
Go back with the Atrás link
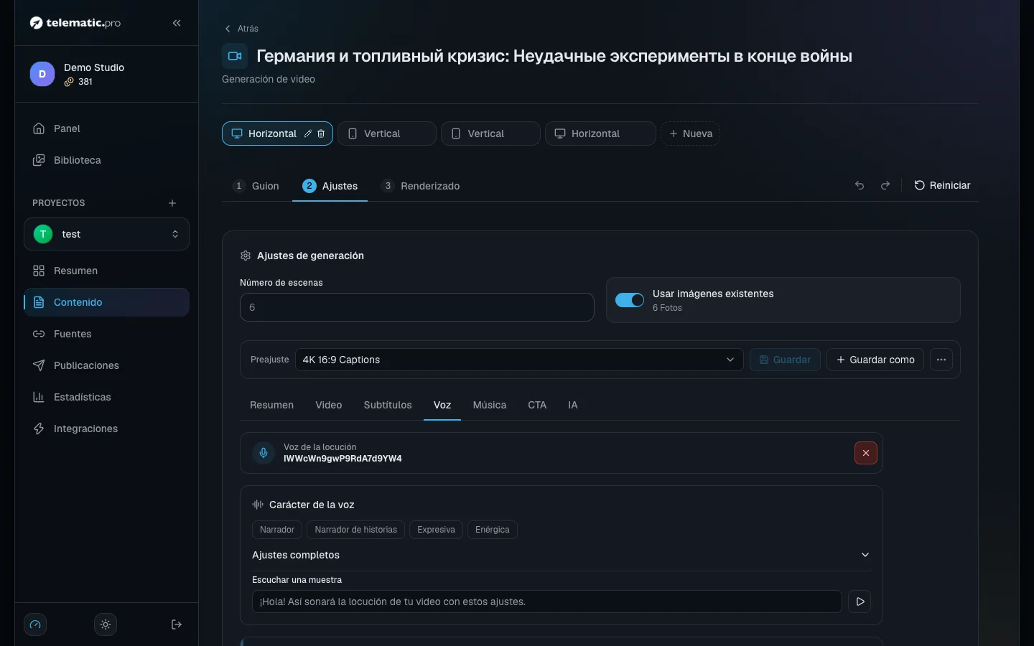tap(241, 29)
